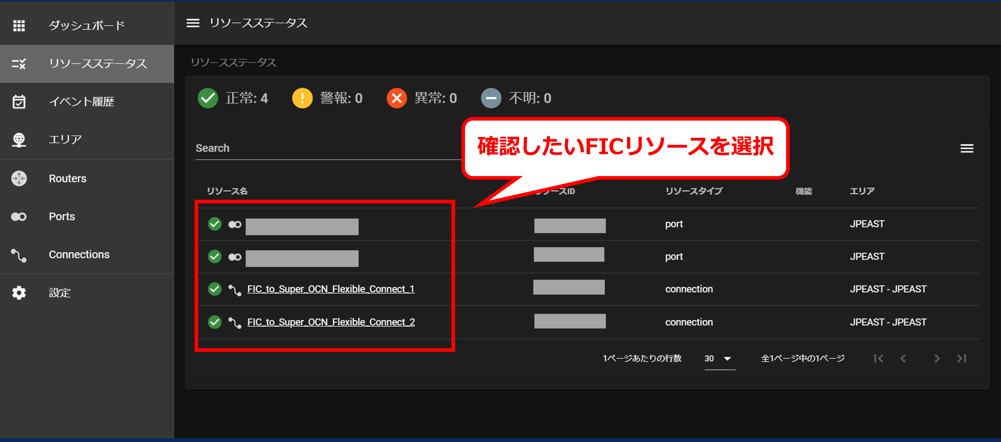
Task: Filter by warning status yellow icon
Action: 302,98
